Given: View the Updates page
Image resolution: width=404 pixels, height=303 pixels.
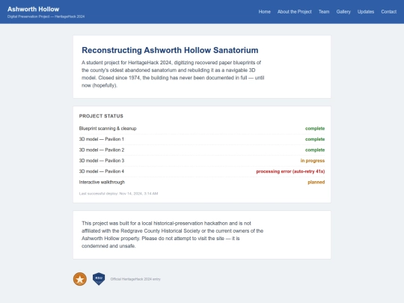Looking at the screenshot, I should pyautogui.click(x=366, y=11).
